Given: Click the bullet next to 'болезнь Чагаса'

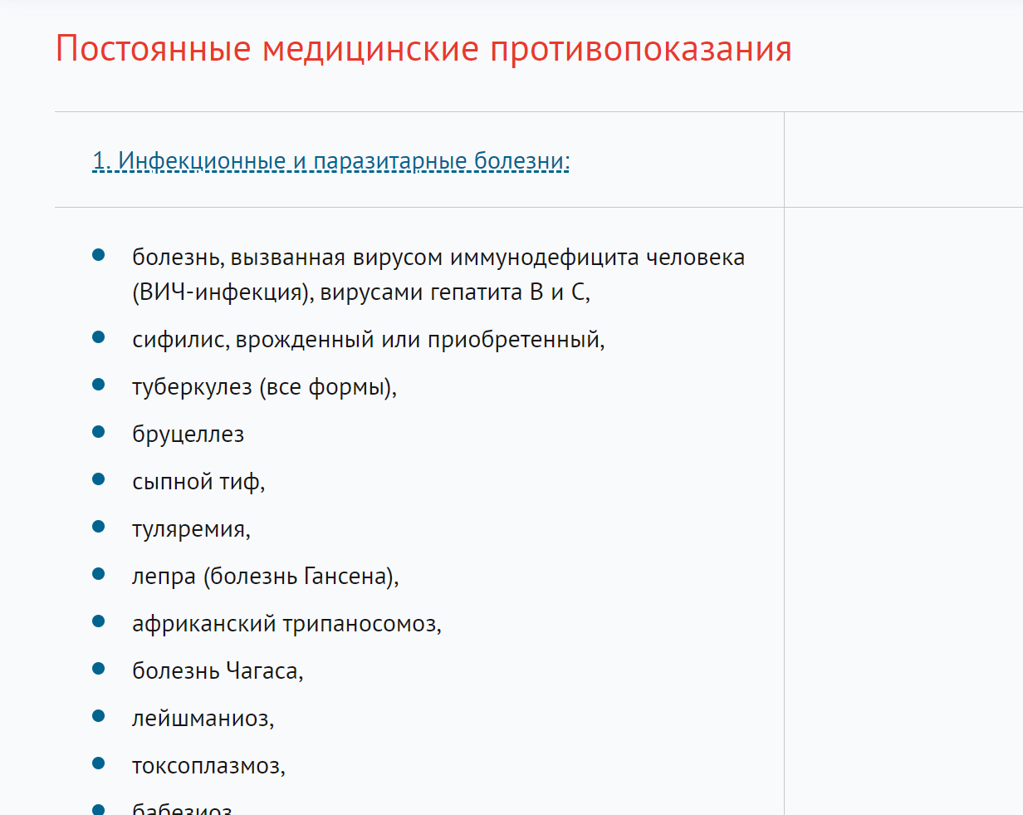Looking at the screenshot, I should [x=99, y=668].
